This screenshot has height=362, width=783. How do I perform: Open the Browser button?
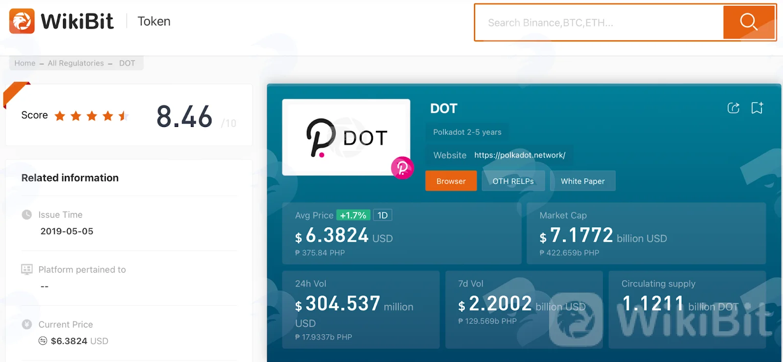click(451, 181)
